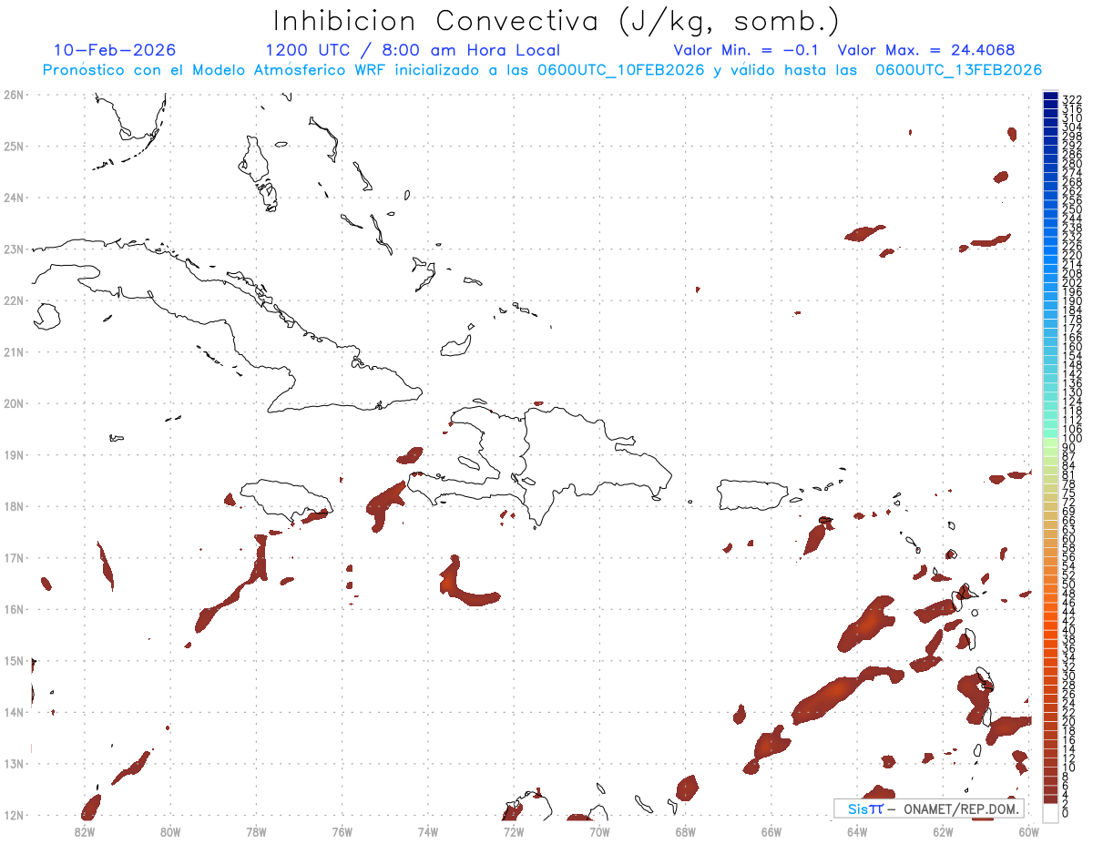Click latitude label '19N'
Image resolution: width=1093 pixels, height=844 pixels.
(14, 455)
